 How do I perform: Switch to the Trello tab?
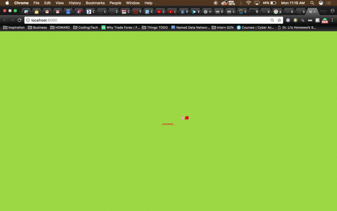point(26,12)
